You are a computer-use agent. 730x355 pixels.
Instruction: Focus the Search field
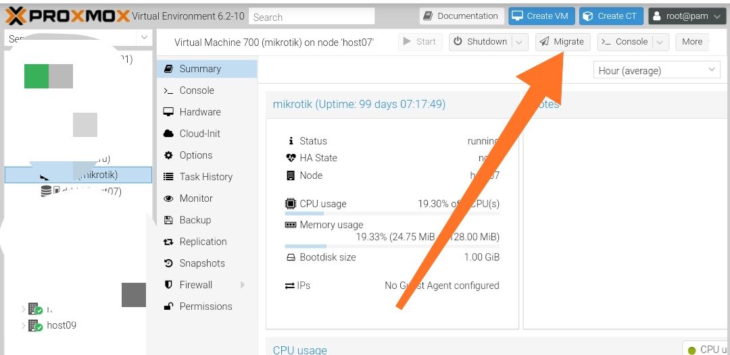click(x=312, y=17)
